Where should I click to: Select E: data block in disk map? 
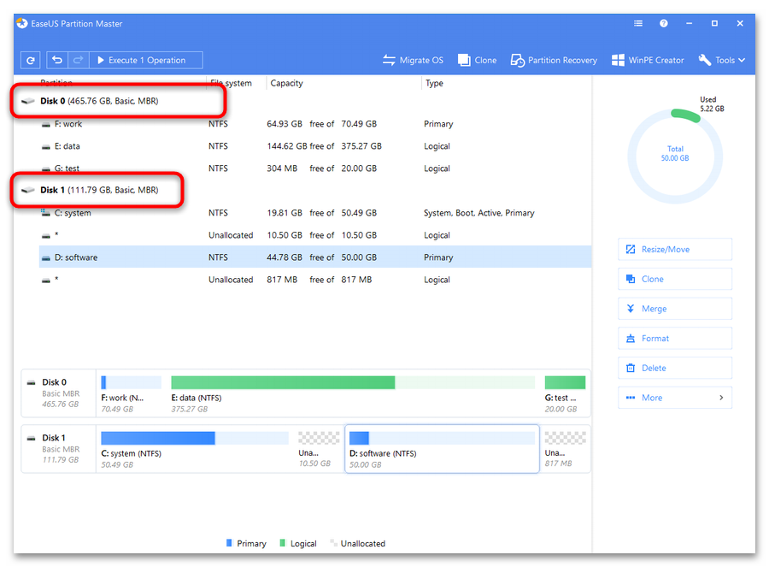pos(353,393)
